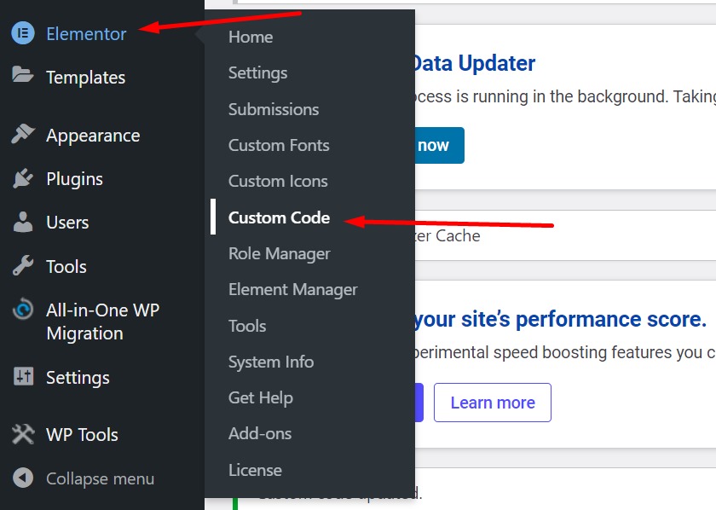Click the Collapse menu arrow icon

(x=23, y=478)
